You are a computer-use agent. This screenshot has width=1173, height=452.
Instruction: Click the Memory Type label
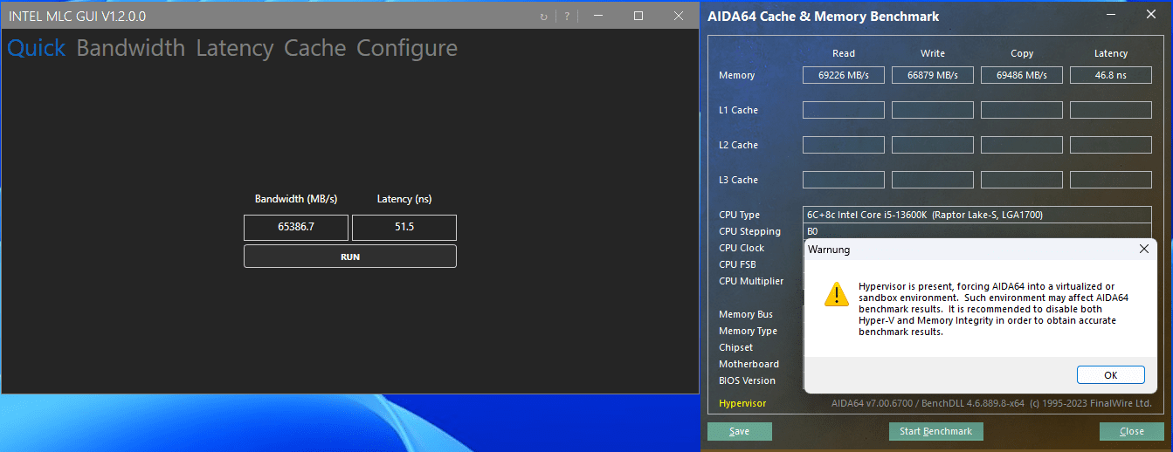(749, 331)
